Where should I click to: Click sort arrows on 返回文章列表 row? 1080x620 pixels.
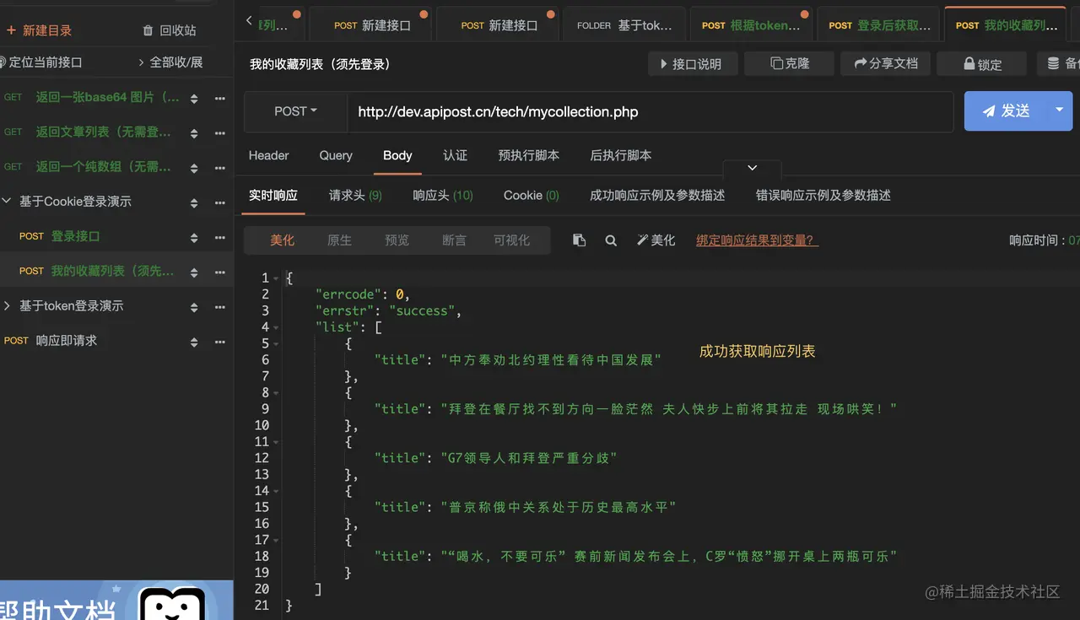click(x=194, y=133)
